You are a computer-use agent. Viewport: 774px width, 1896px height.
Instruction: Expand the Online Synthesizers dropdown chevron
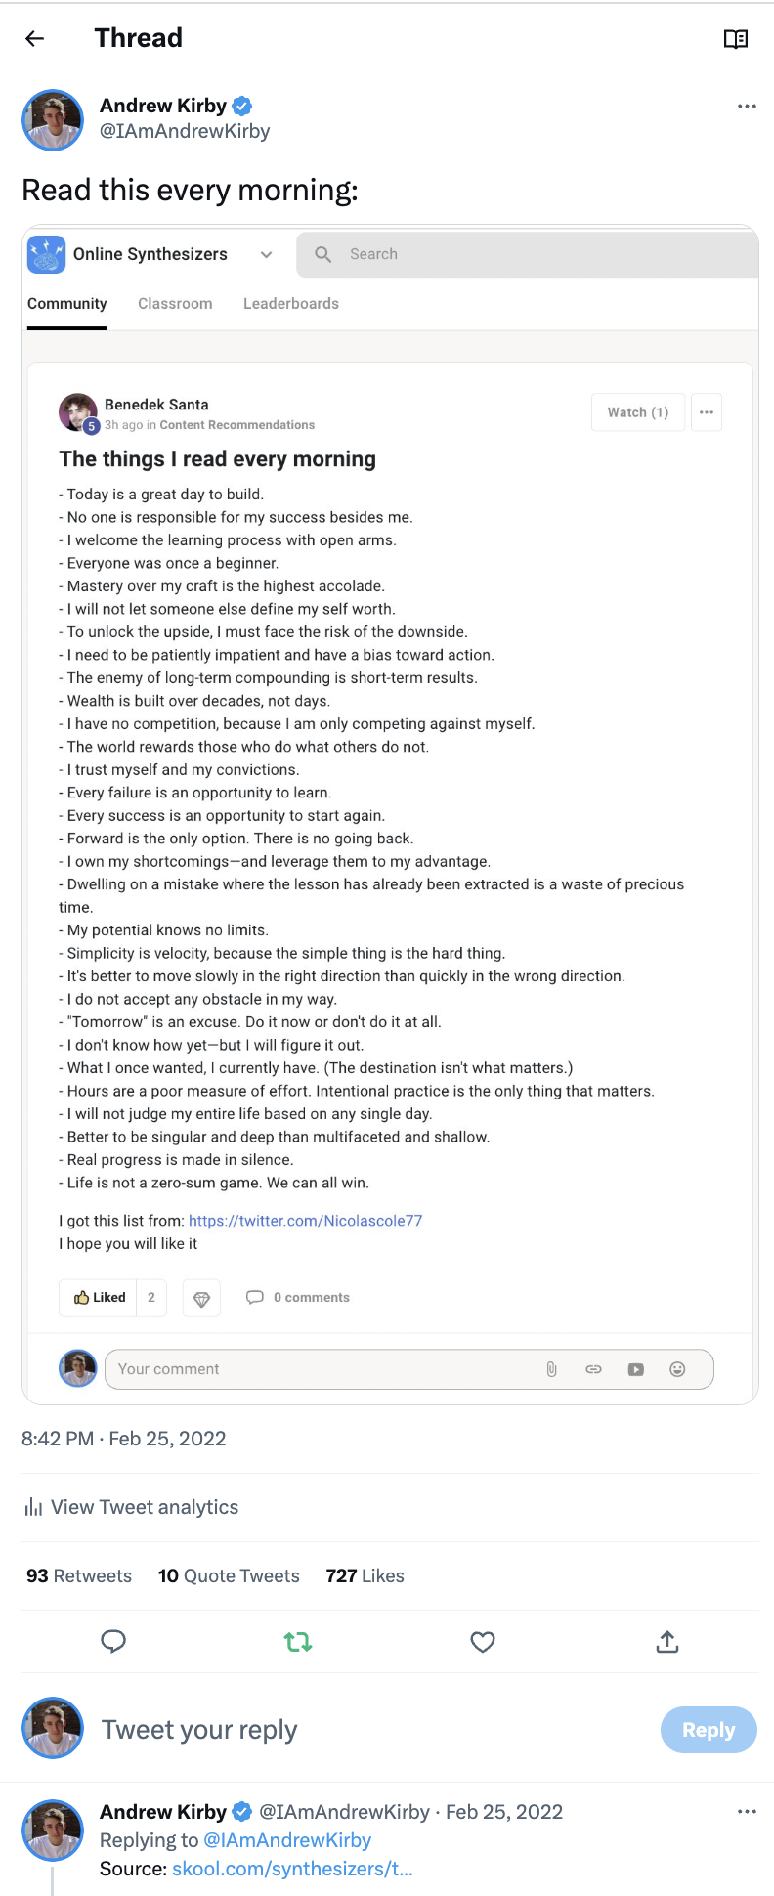[x=266, y=254]
